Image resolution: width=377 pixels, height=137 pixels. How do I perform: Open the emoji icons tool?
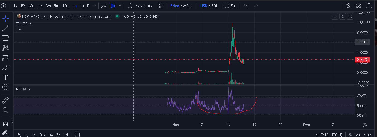pos(5,87)
